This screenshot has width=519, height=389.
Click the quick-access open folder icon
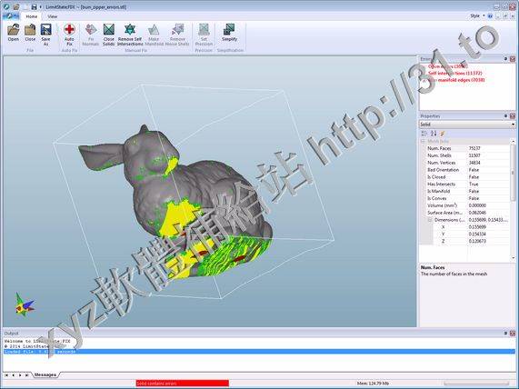pyautogui.click(x=15, y=6)
